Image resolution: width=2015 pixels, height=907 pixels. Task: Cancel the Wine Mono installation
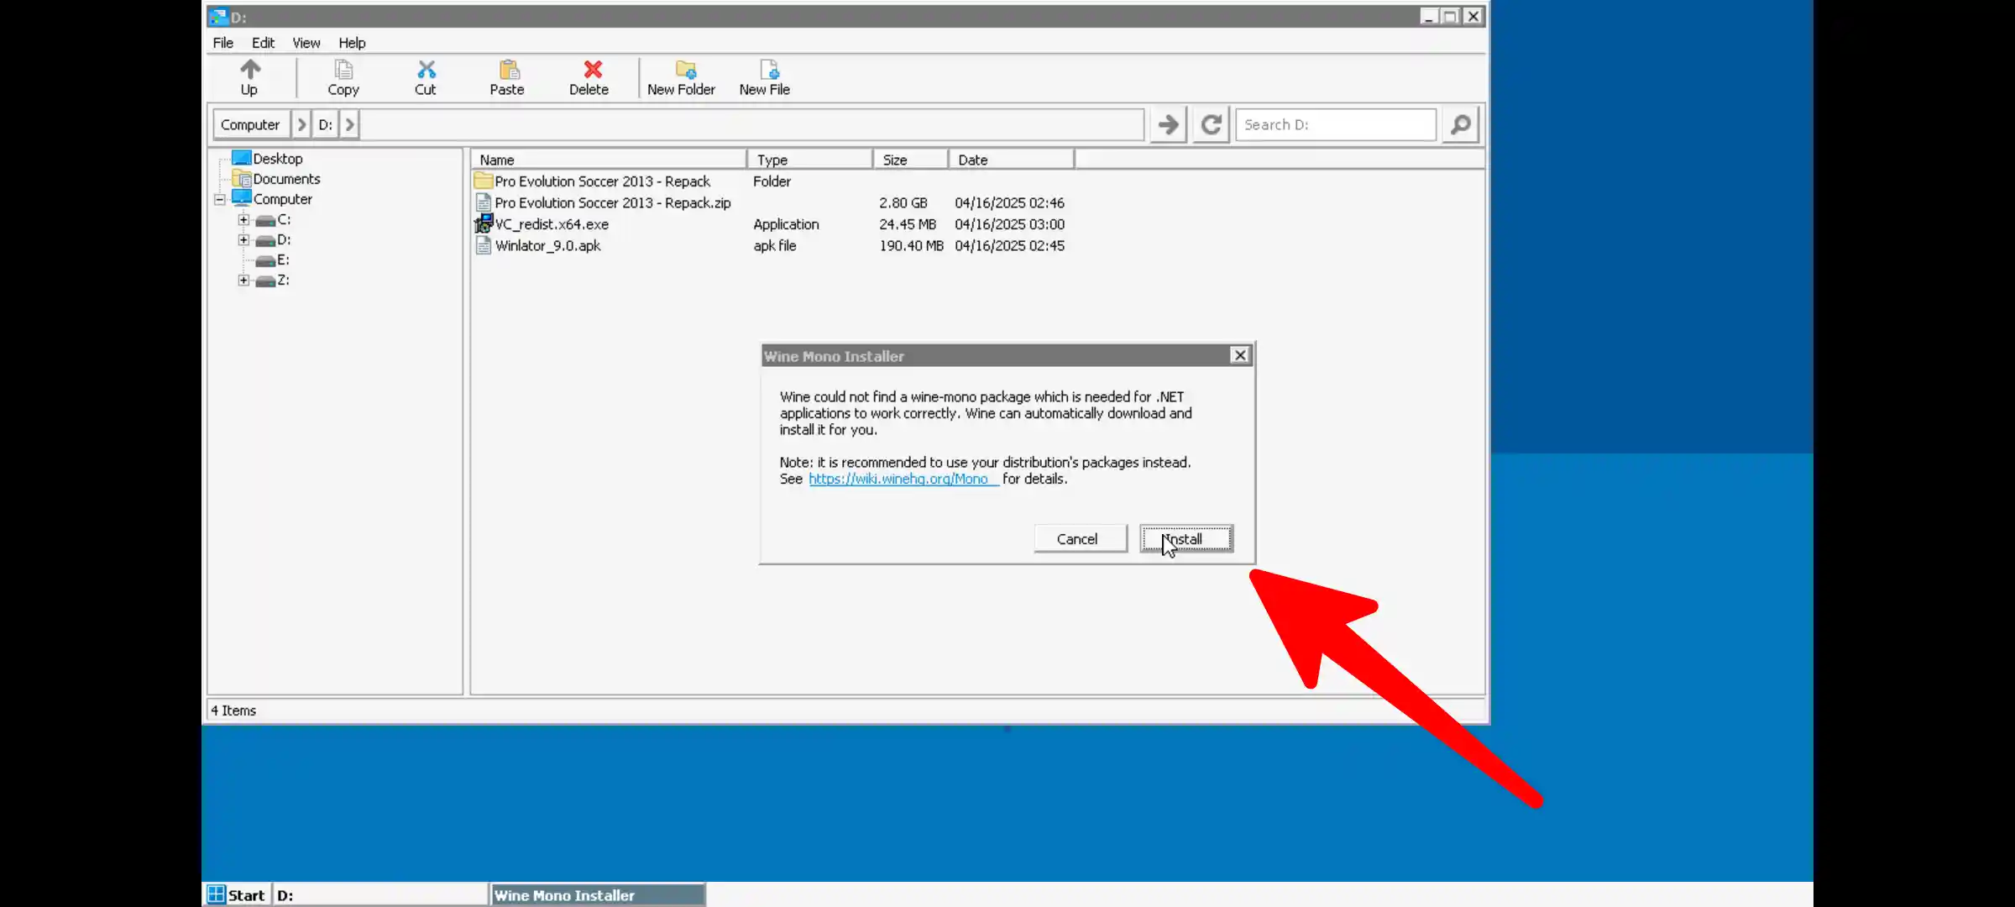[1080, 538]
